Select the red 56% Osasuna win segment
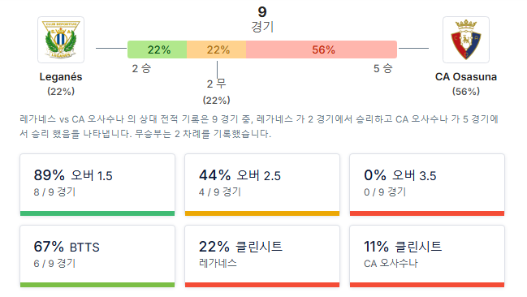527x297 pixels. click(322, 49)
